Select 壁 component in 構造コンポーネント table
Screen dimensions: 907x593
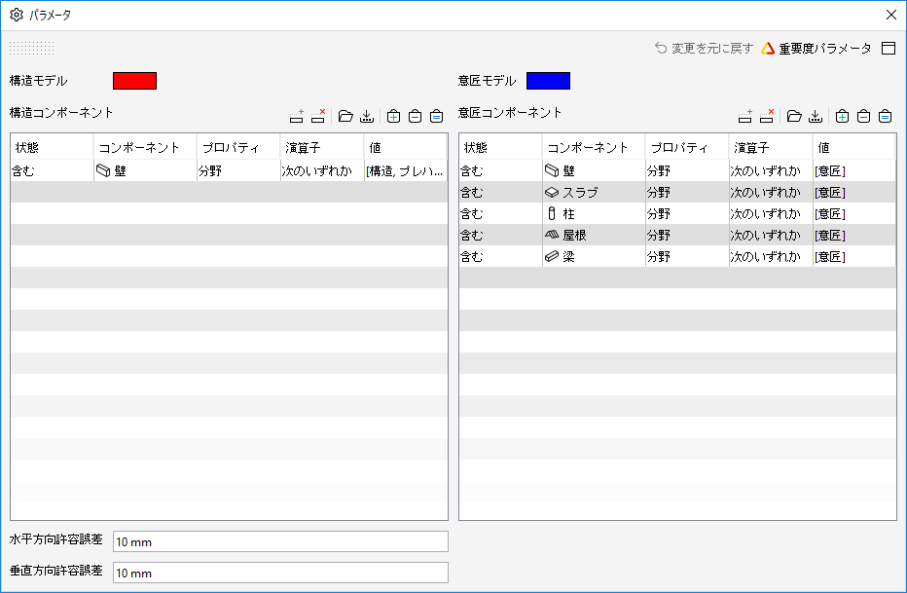(145, 170)
